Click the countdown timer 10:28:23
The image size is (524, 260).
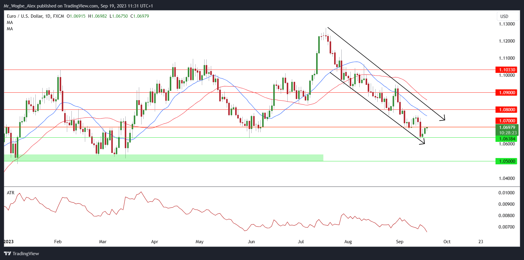tap(508, 133)
